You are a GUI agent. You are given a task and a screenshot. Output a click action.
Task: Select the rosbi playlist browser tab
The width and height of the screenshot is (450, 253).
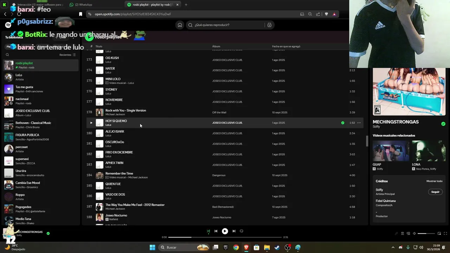152,5
